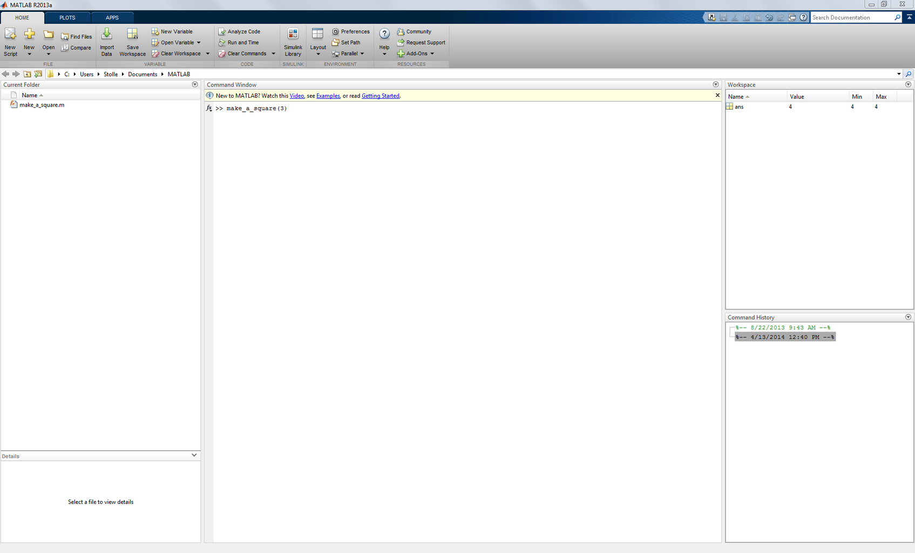Create a New Script

(10, 42)
